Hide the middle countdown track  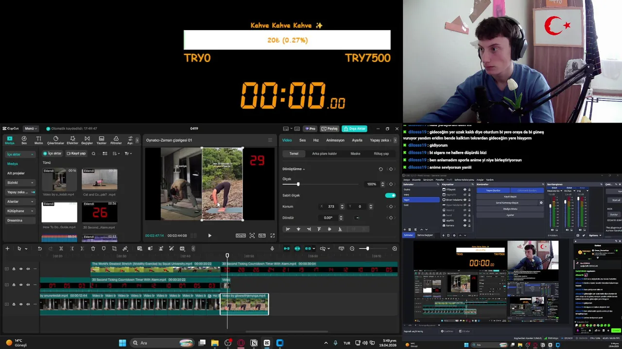[21, 285]
